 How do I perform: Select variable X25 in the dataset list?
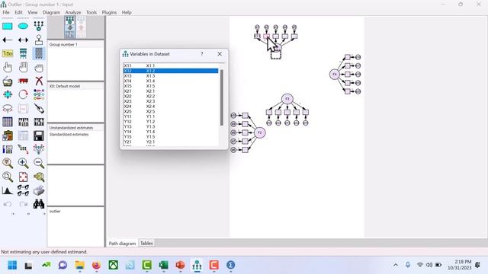pos(171,112)
